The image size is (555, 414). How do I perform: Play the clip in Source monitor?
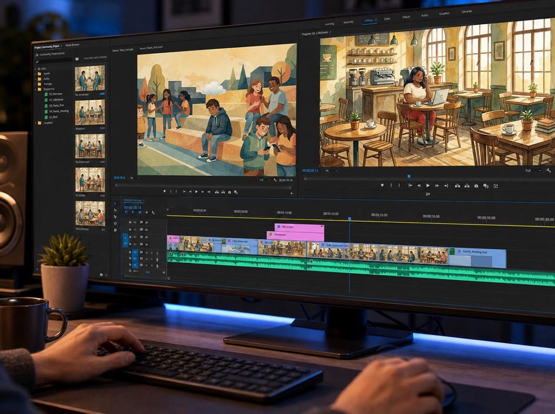[196, 192]
